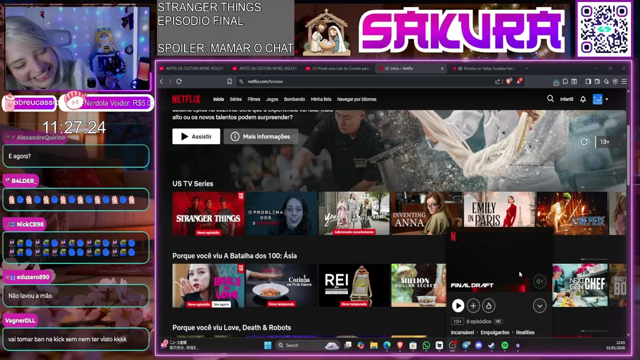Image resolution: width=640 pixels, height=360 pixels.
Task: Open the Séries menu item
Action: 235,99
